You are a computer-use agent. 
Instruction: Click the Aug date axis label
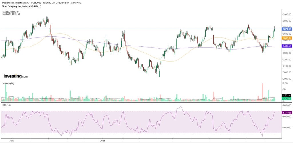point(11,140)
